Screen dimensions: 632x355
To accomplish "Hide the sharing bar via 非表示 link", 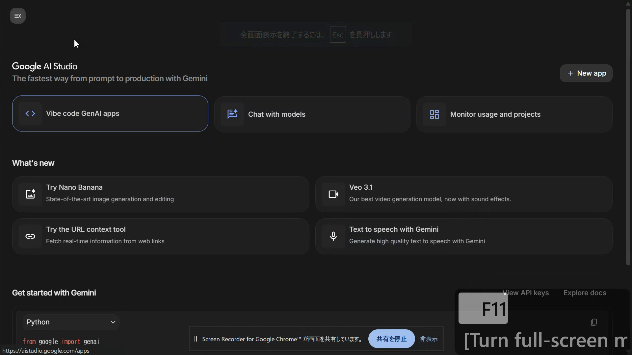I will coord(429,339).
